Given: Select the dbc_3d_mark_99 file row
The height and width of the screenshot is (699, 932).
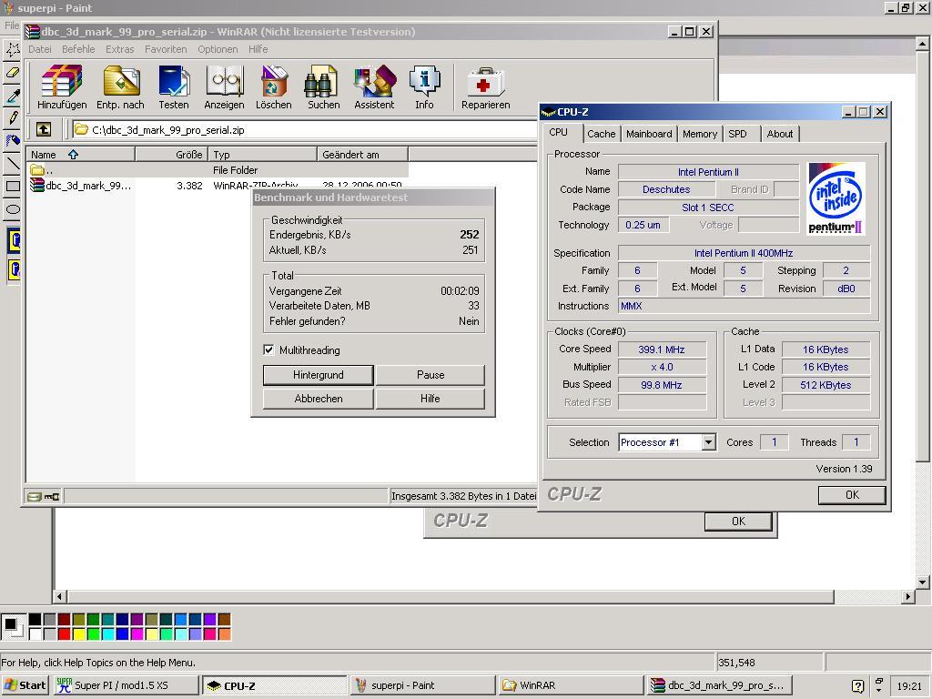Looking at the screenshot, I should pyautogui.click(x=218, y=186).
